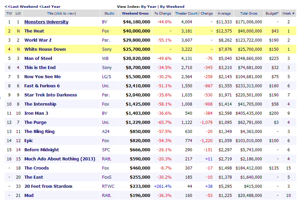Select the +261.4% change value
The image size is (301, 202).
(163, 186)
